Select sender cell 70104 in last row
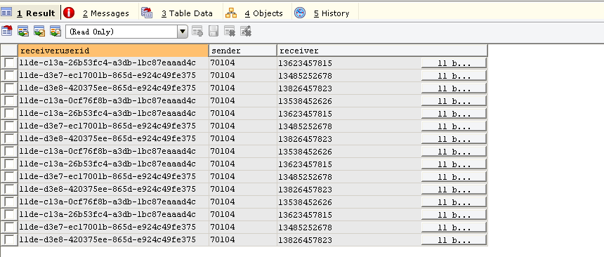604x257 pixels. (243, 239)
